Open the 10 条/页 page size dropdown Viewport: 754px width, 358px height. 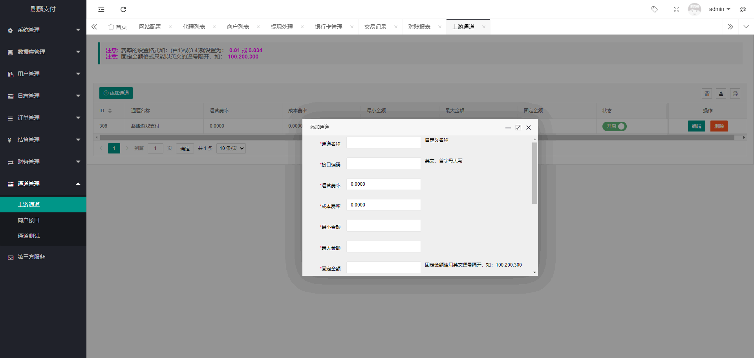[231, 148]
